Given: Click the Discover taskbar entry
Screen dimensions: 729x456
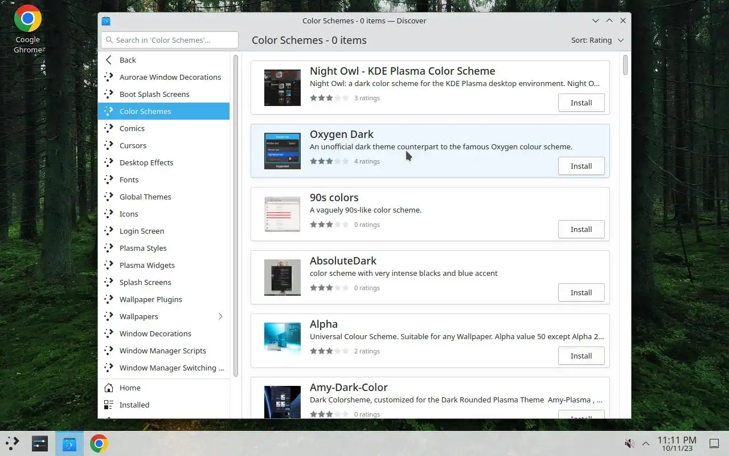Looking at the screenshot, I should [x=69, y=443].
